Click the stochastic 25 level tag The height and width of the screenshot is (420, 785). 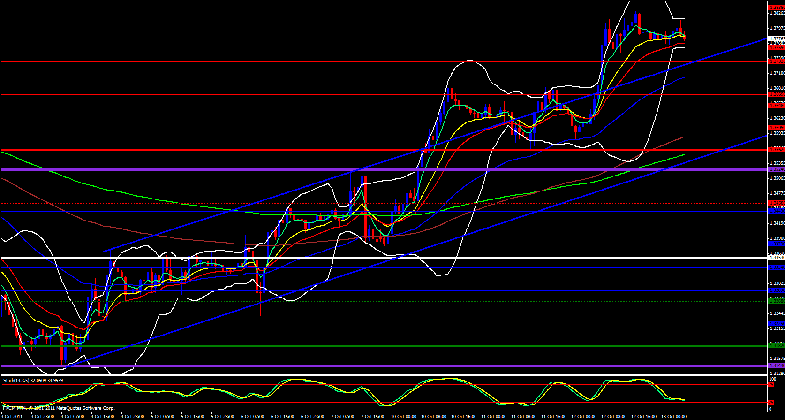[x=771, y=403]
